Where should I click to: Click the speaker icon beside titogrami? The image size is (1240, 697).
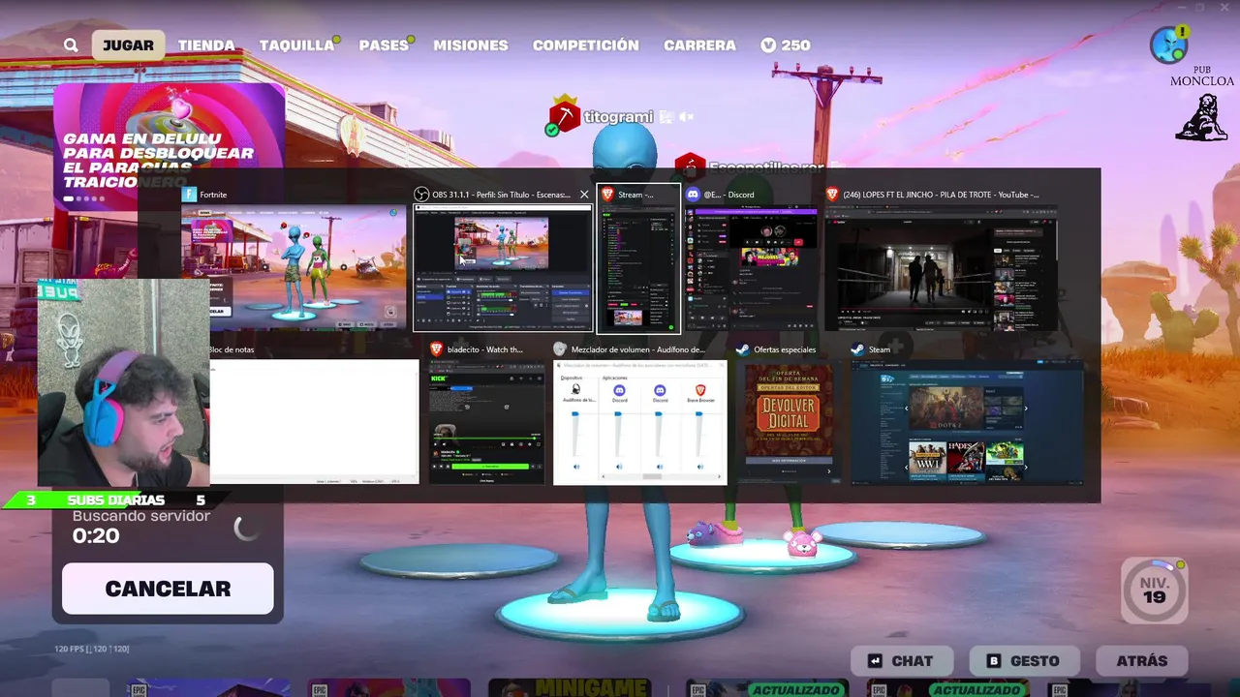[x=687, y=117]
